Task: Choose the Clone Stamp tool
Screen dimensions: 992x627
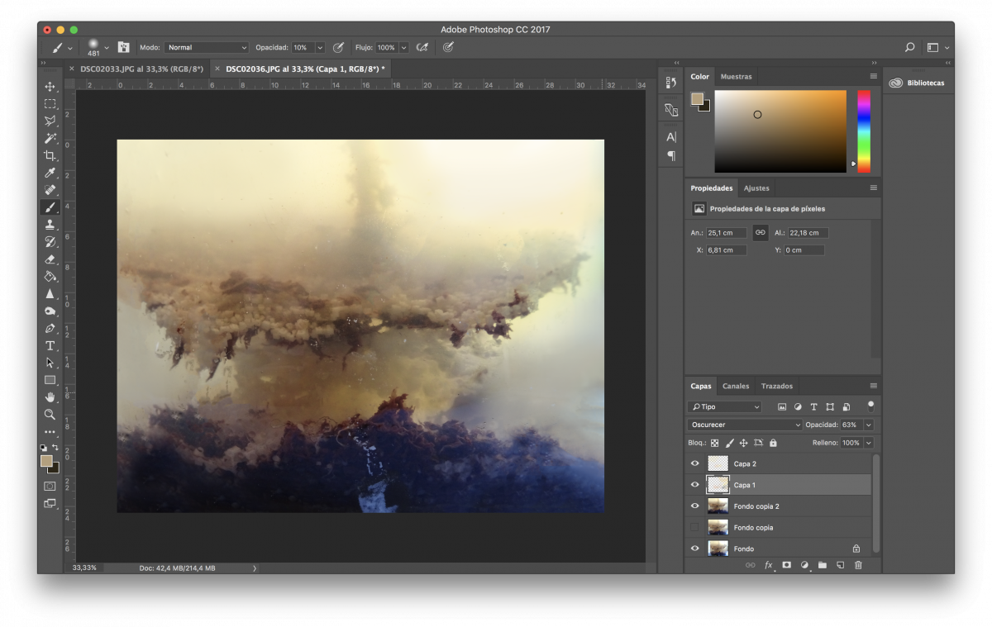Action: [x=50, y=225]
